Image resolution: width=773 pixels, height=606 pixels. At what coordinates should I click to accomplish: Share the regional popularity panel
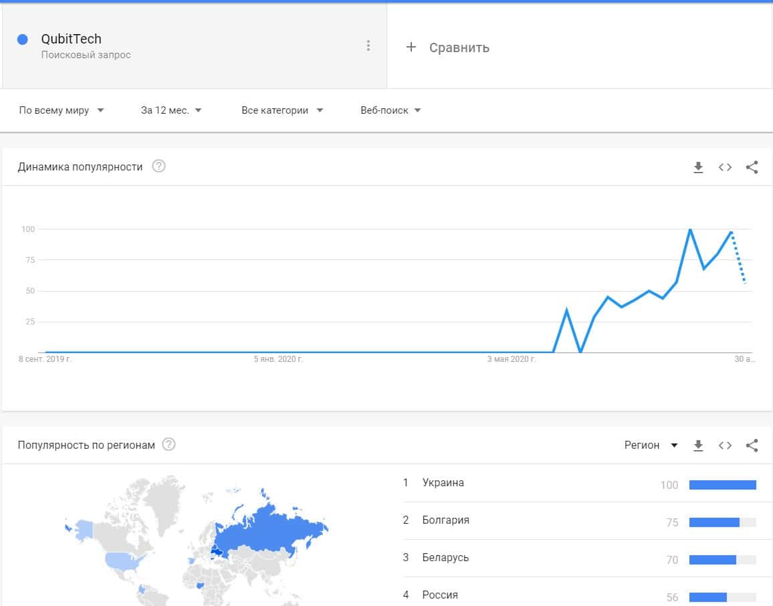tap(752, 445)
